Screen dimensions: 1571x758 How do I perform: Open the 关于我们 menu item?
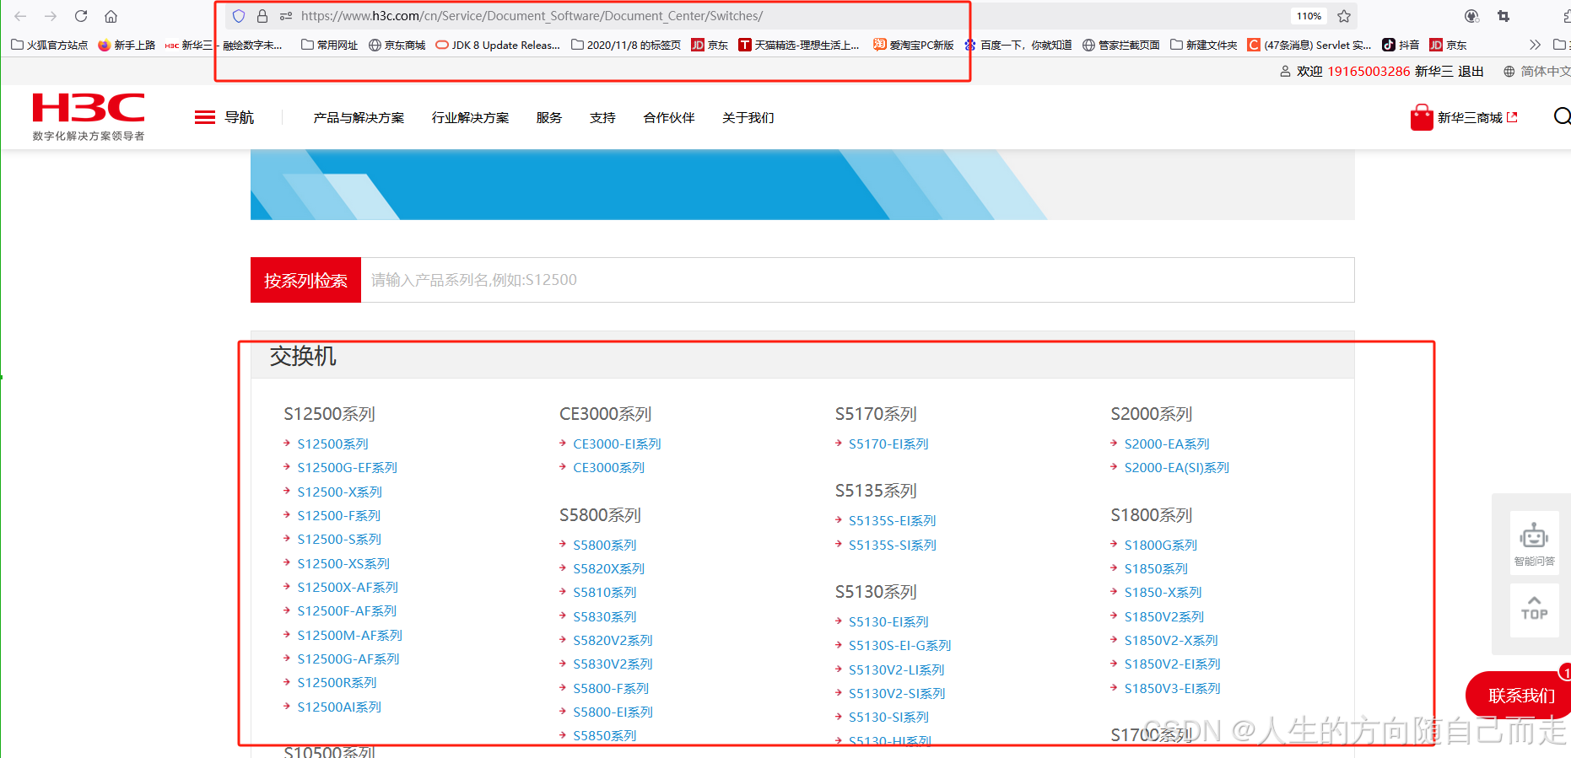coord(748,117)
